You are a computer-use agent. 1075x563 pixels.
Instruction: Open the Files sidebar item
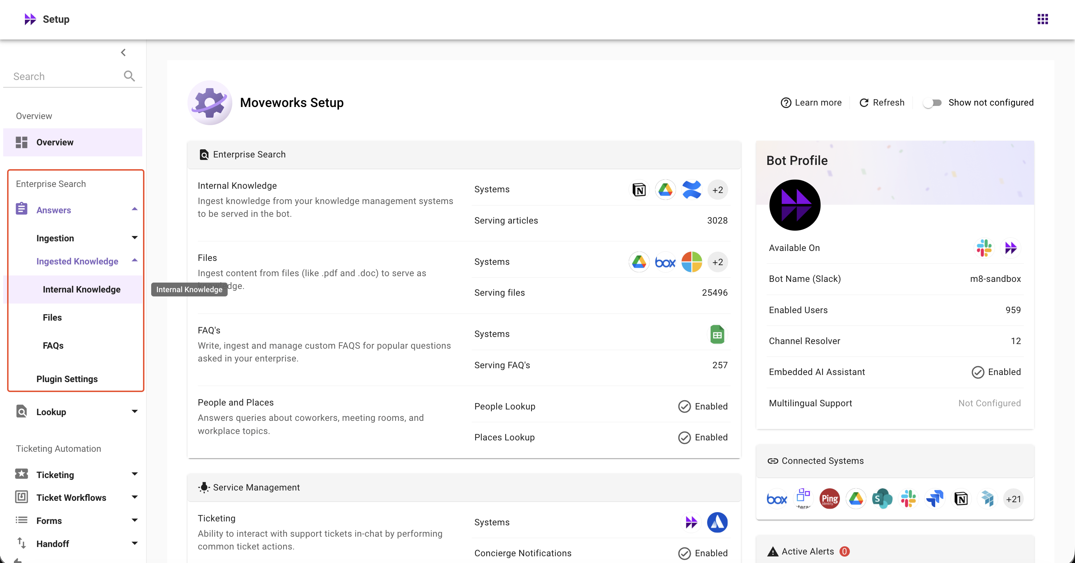tap(52, 317)
